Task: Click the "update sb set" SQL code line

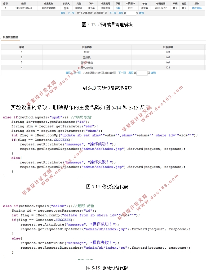Action: (x=104, y=135)
